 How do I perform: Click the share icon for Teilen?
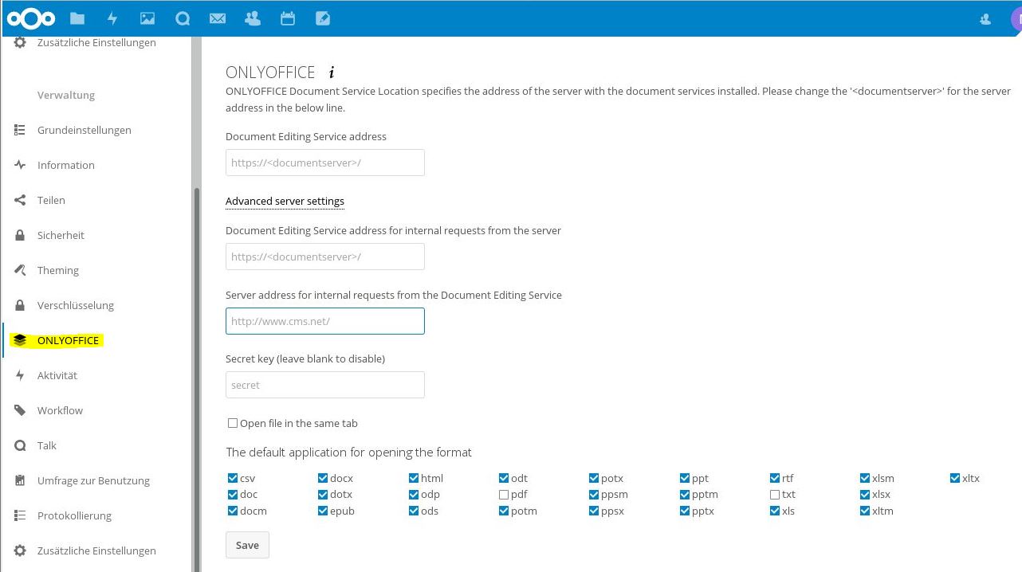pyautogui.click(x=20, y=200)
